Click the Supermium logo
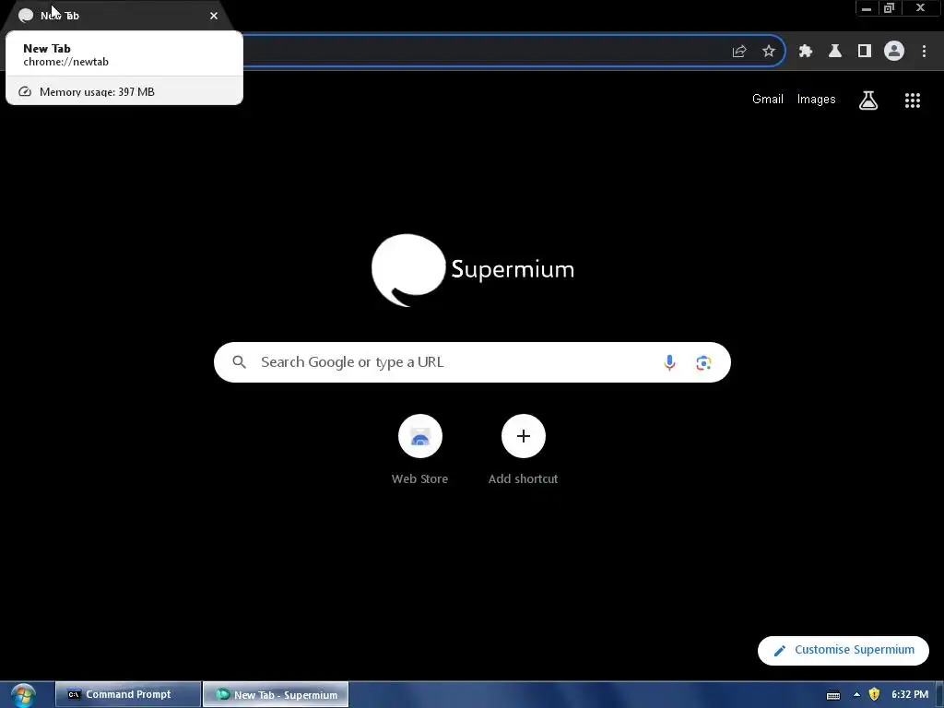The image size is (944, 708). tap(473, 270)
